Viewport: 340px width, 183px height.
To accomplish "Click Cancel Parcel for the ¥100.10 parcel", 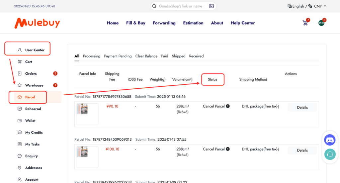I will tap(213, 149).
